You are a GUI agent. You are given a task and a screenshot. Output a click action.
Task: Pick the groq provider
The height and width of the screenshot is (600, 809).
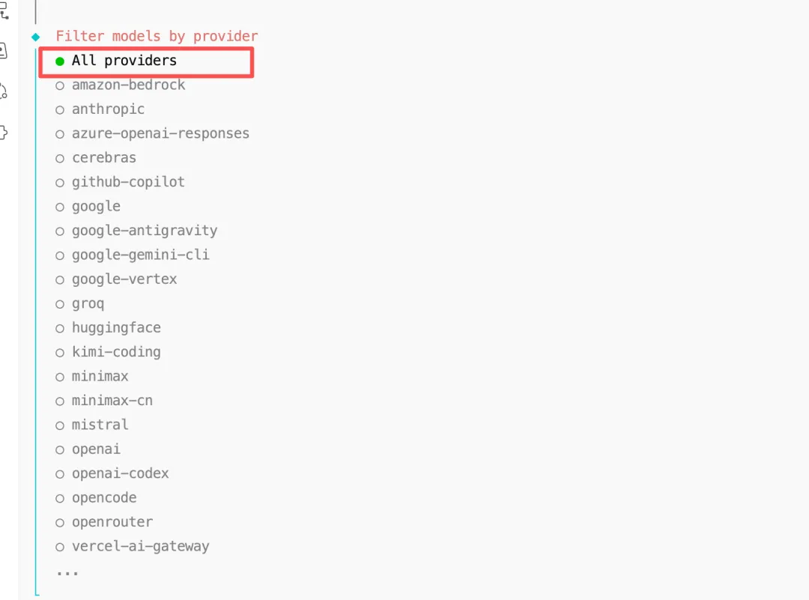coord(88,303)
